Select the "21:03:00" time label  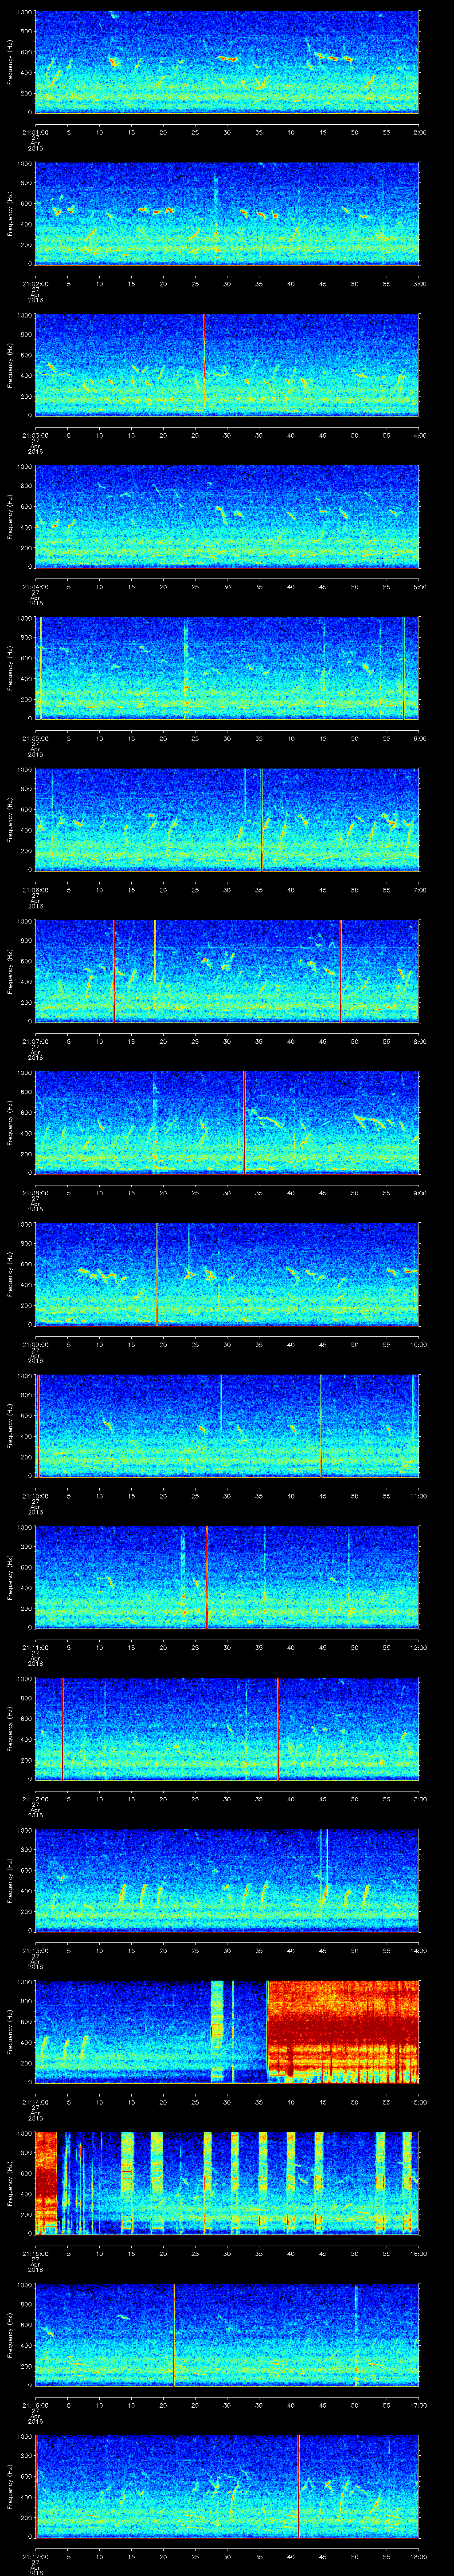click(x=35, y=434)
